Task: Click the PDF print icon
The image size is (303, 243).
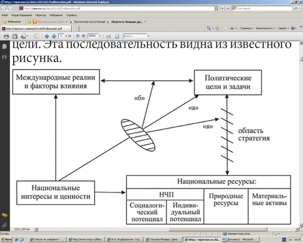Action: [x=7, y=36]
